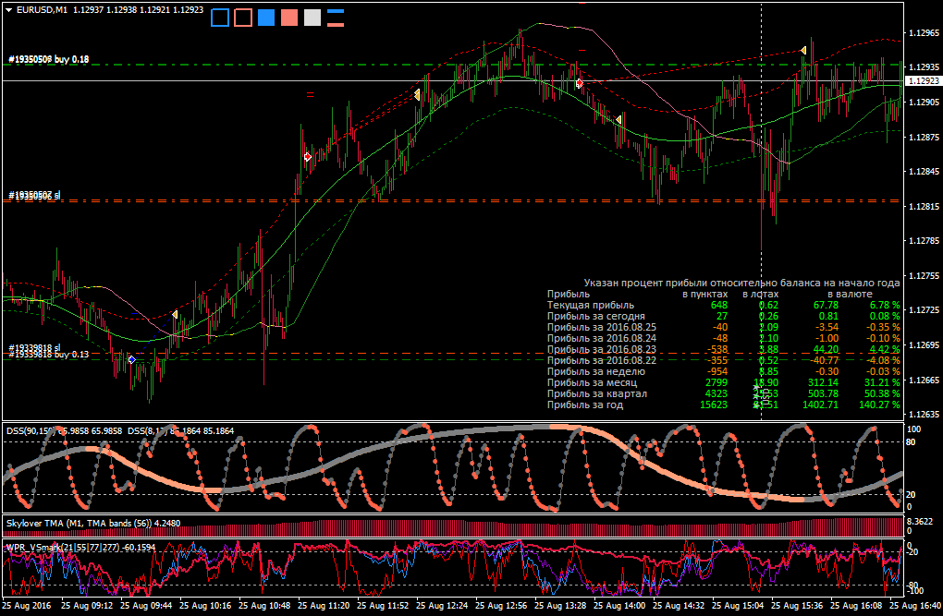Click the yearly points value 15623
The height and width of the screenshot is (616, 943).
[x=714, y=405]
